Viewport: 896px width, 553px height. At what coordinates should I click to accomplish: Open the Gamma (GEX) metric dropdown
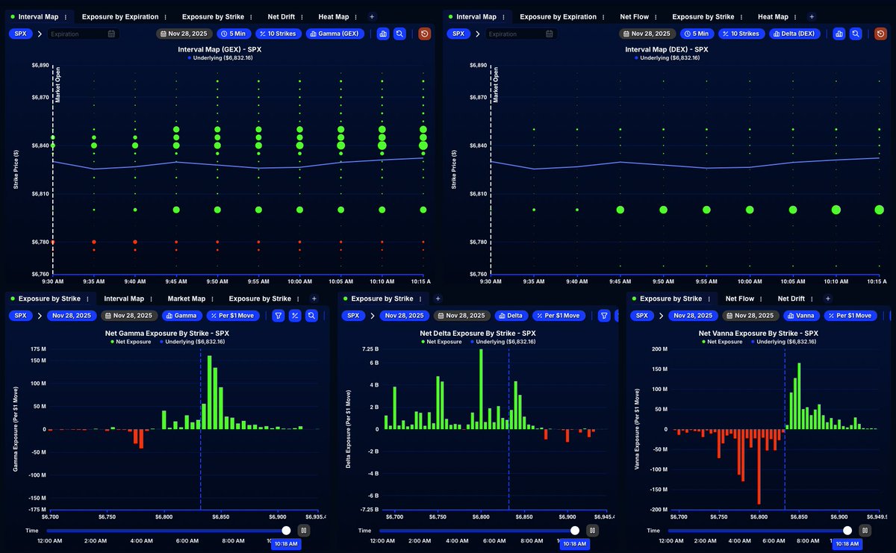[335, 34]
